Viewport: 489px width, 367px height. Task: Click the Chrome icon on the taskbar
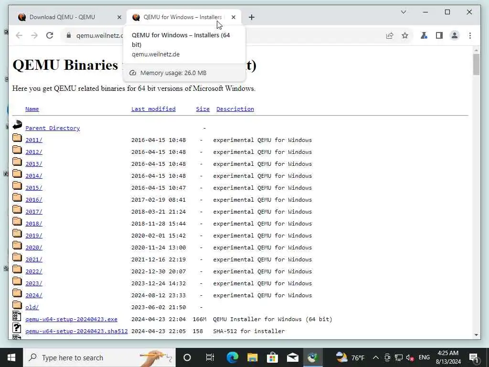tap(313, 357)
